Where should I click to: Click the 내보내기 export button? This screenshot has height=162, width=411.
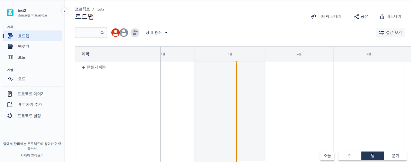point(390,17)
